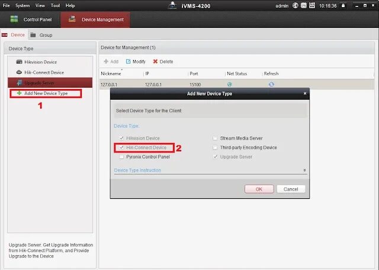Switch to the Device Management tab
379x270 pixels.
(x=95, y=20)
